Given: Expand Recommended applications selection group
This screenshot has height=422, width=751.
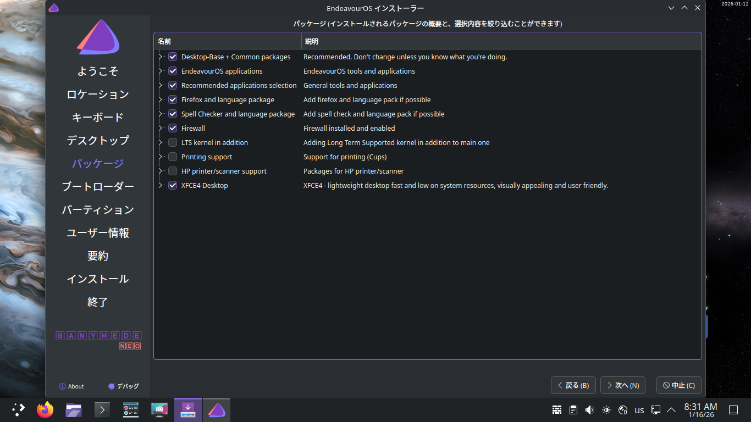Looking at the screenshot, I should coord(161,85).
